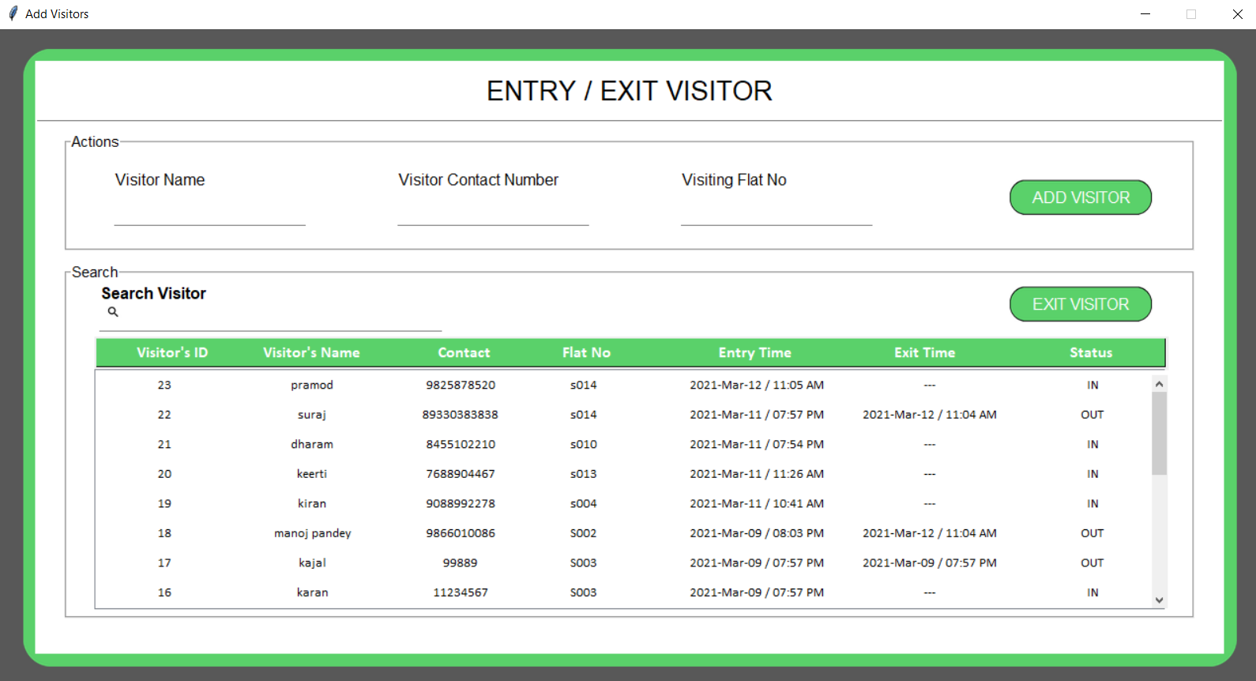Select the karan row with ID 16
Viewport: 1256px width, 681px height.
click(x=312, y=593)
